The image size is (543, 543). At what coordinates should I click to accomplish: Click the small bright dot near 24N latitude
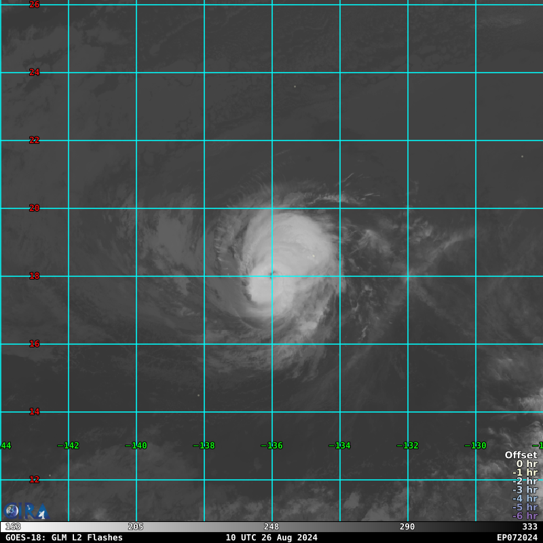point(295,86)
